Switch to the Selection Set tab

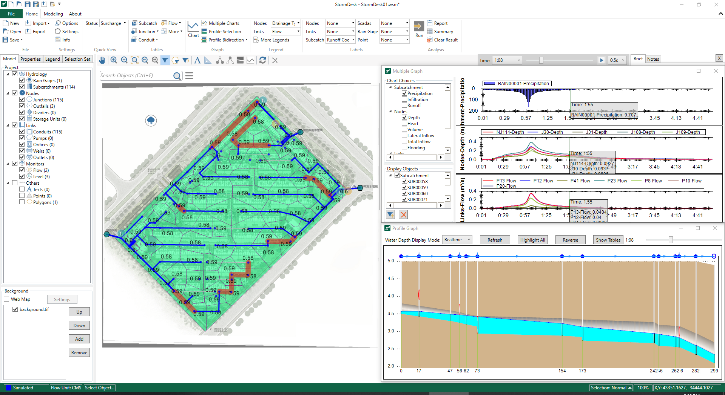(x=77, y=59)
